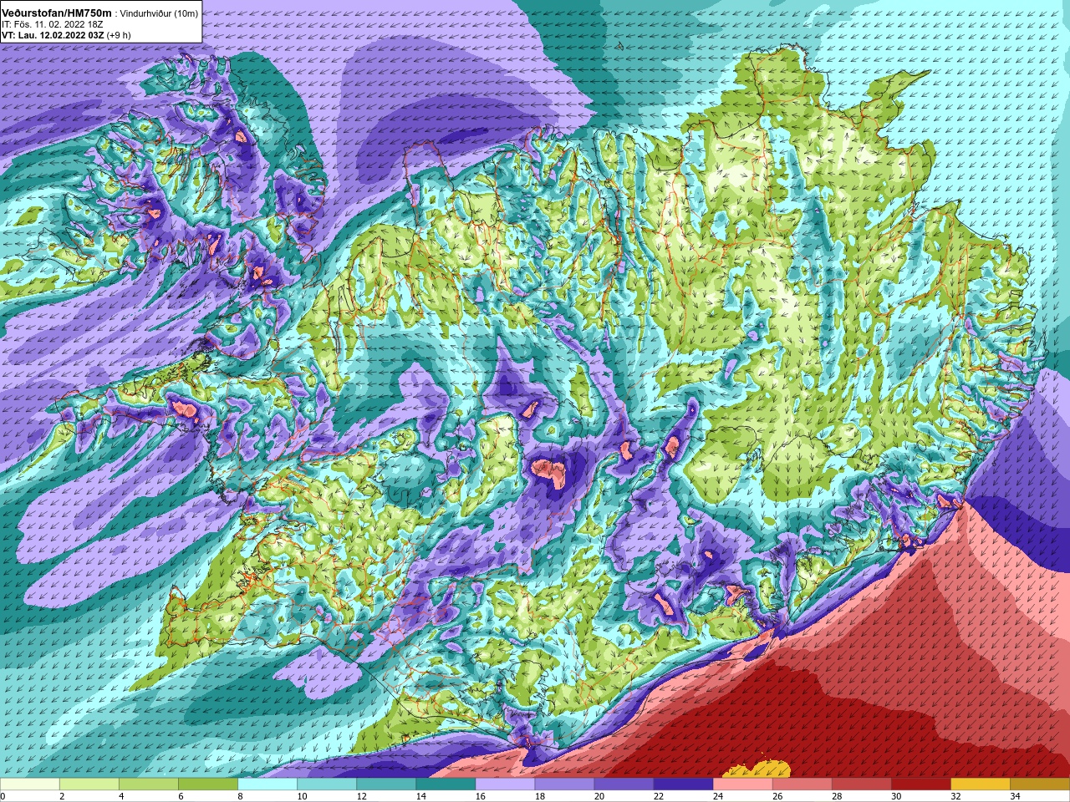Select the legend scale label "14"
Screen dimensions: 1070x802
click(420, 796)
